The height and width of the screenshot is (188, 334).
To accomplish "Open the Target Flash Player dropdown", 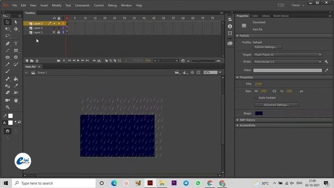I will click(288, 55).
